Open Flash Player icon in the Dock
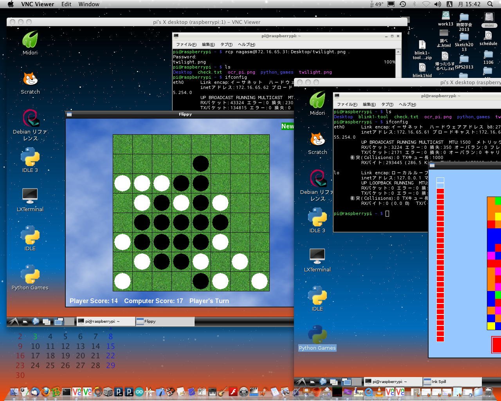Image resolution: width=501 pixels, height=401 pixels. tap(233, 392)
